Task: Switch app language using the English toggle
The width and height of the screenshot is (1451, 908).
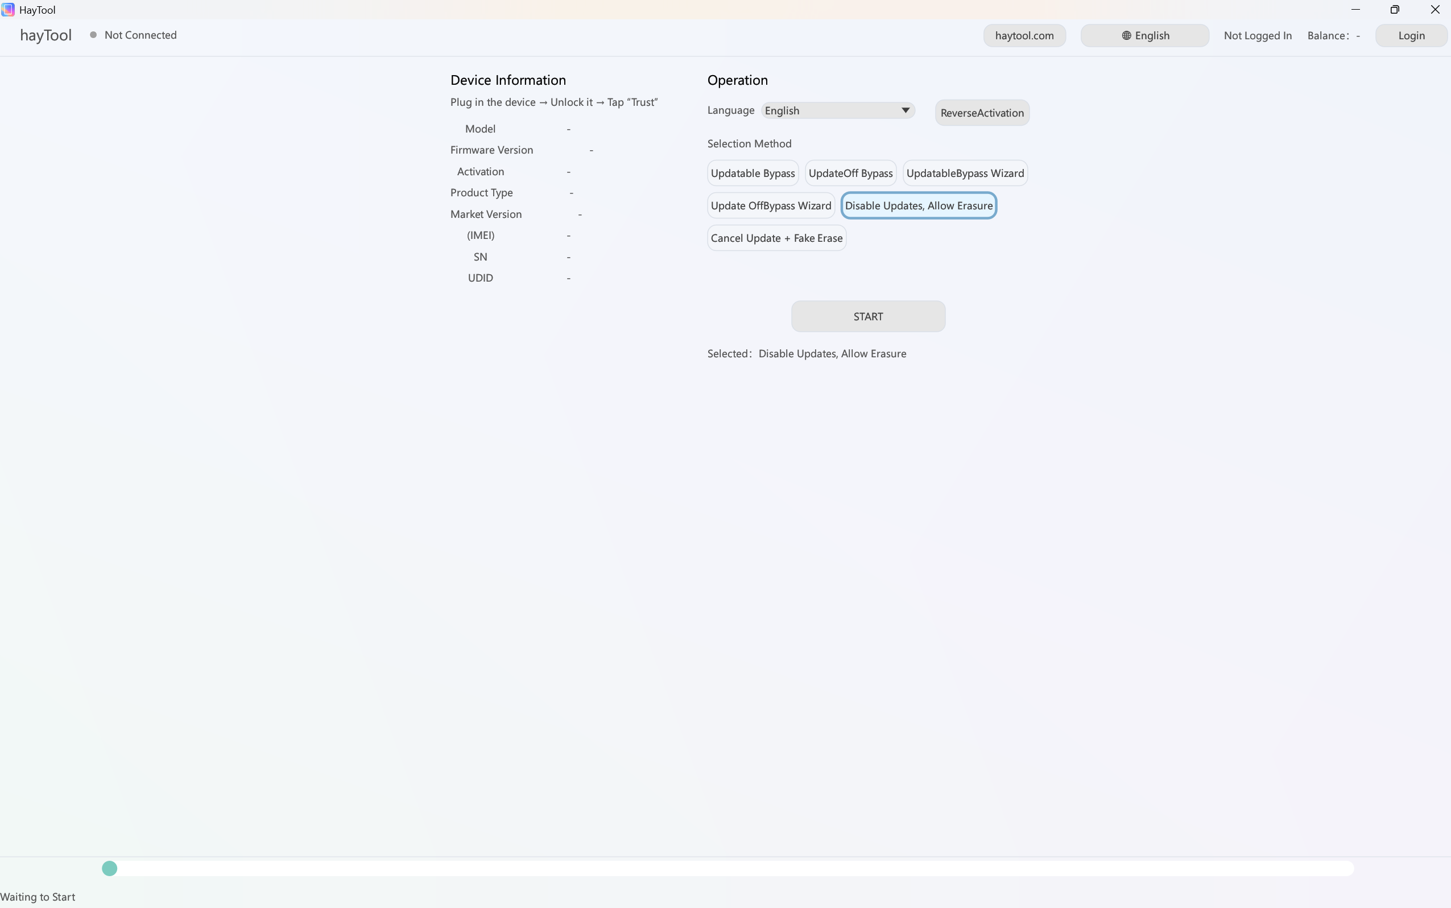Action: click(1144, 35)
